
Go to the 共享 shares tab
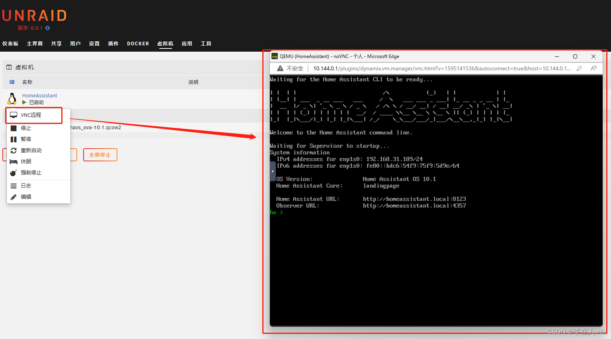pos(57,44)
